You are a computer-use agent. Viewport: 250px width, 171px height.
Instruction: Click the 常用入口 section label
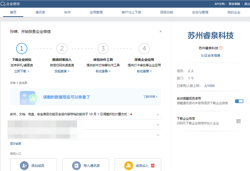16,154
